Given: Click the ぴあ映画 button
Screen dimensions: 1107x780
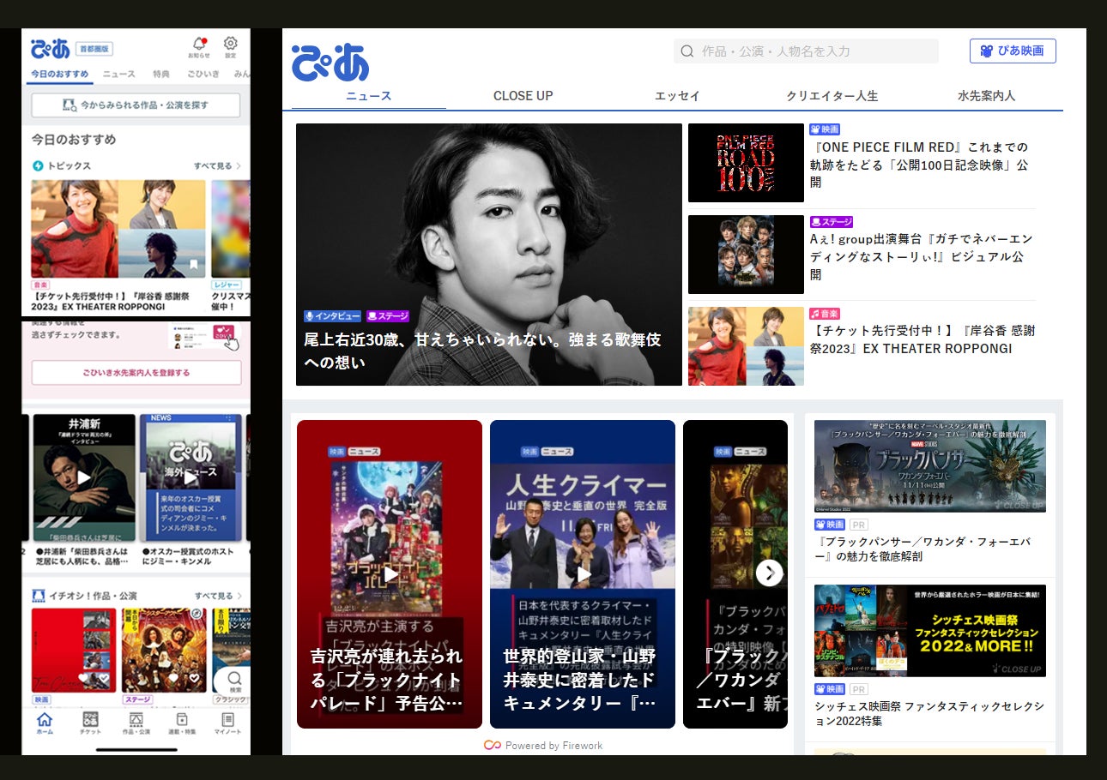Looking at the screenshot, I should pyautogui.click(x=1013, y=51).
